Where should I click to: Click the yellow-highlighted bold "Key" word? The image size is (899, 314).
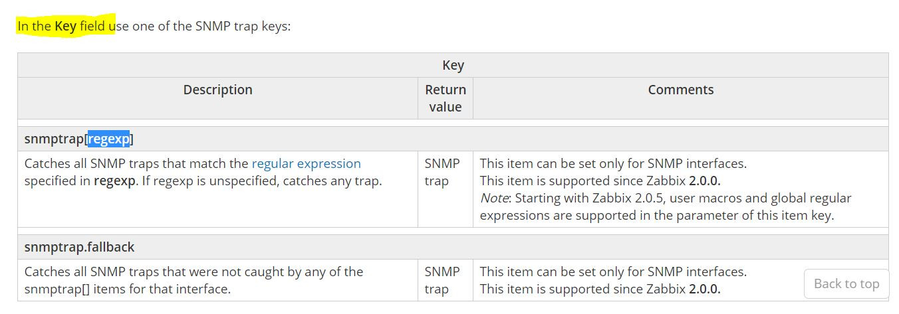click(65, 27)
